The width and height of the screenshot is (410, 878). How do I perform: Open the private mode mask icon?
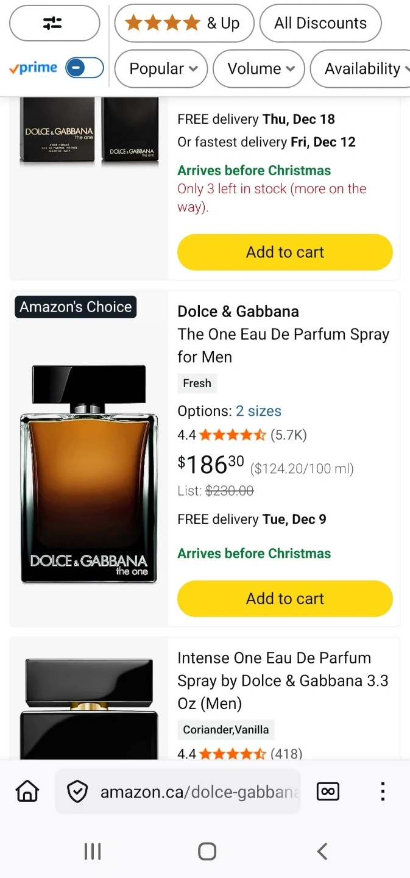(x=328, y=791)
